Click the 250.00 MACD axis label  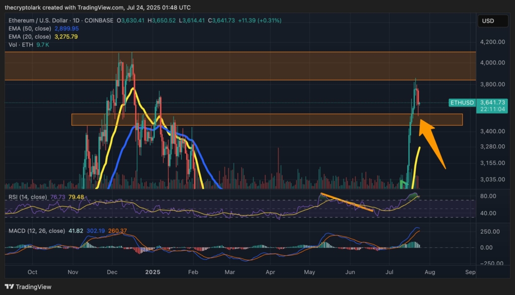point(490,232)
